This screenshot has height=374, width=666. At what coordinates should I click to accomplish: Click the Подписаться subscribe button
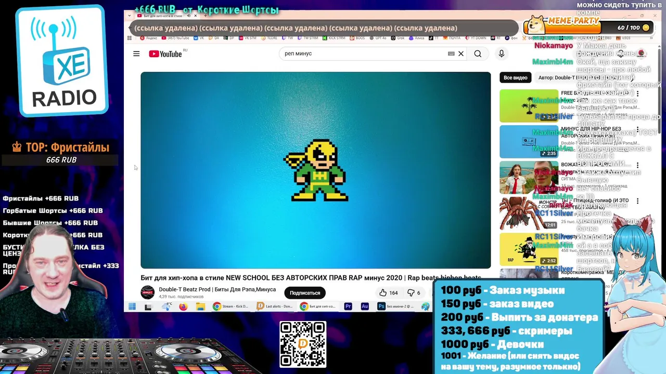(x=305, y=293)
